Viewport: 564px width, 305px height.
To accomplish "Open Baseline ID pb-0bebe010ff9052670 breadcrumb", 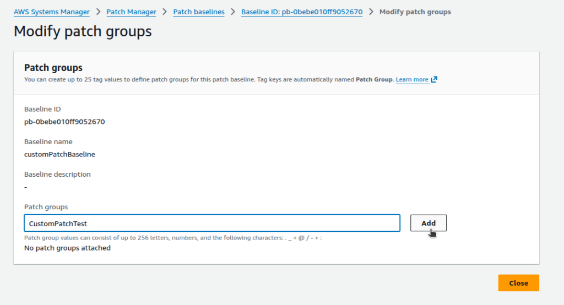I will coord(302,12).
